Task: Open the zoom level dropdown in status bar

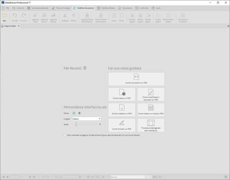Action: (73, 177)
